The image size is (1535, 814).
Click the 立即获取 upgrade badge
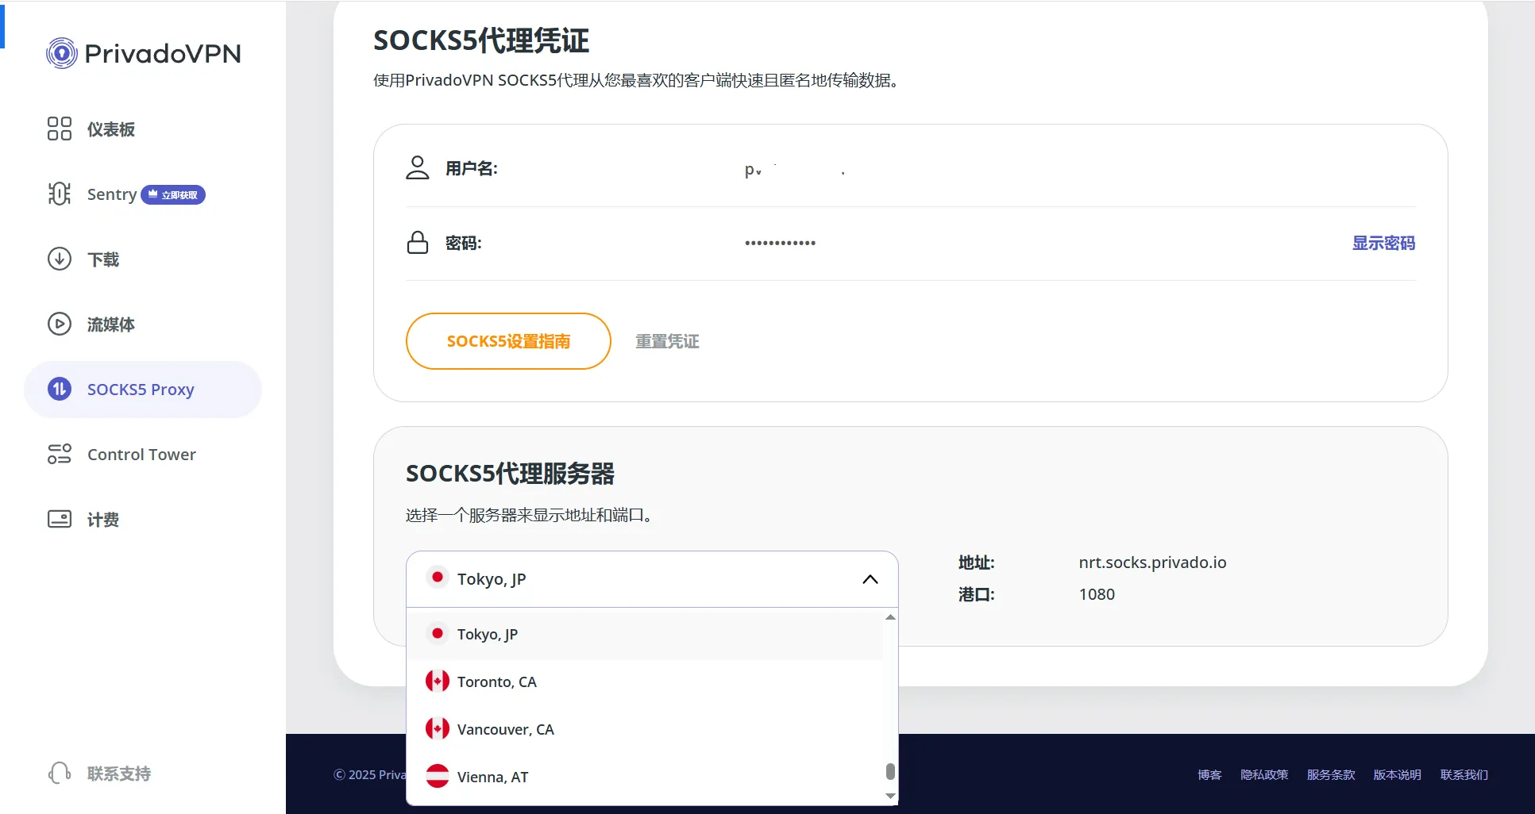(173, 194)
